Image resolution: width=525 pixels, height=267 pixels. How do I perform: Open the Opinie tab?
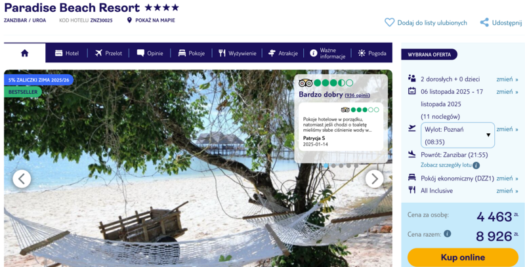point(150,53)
